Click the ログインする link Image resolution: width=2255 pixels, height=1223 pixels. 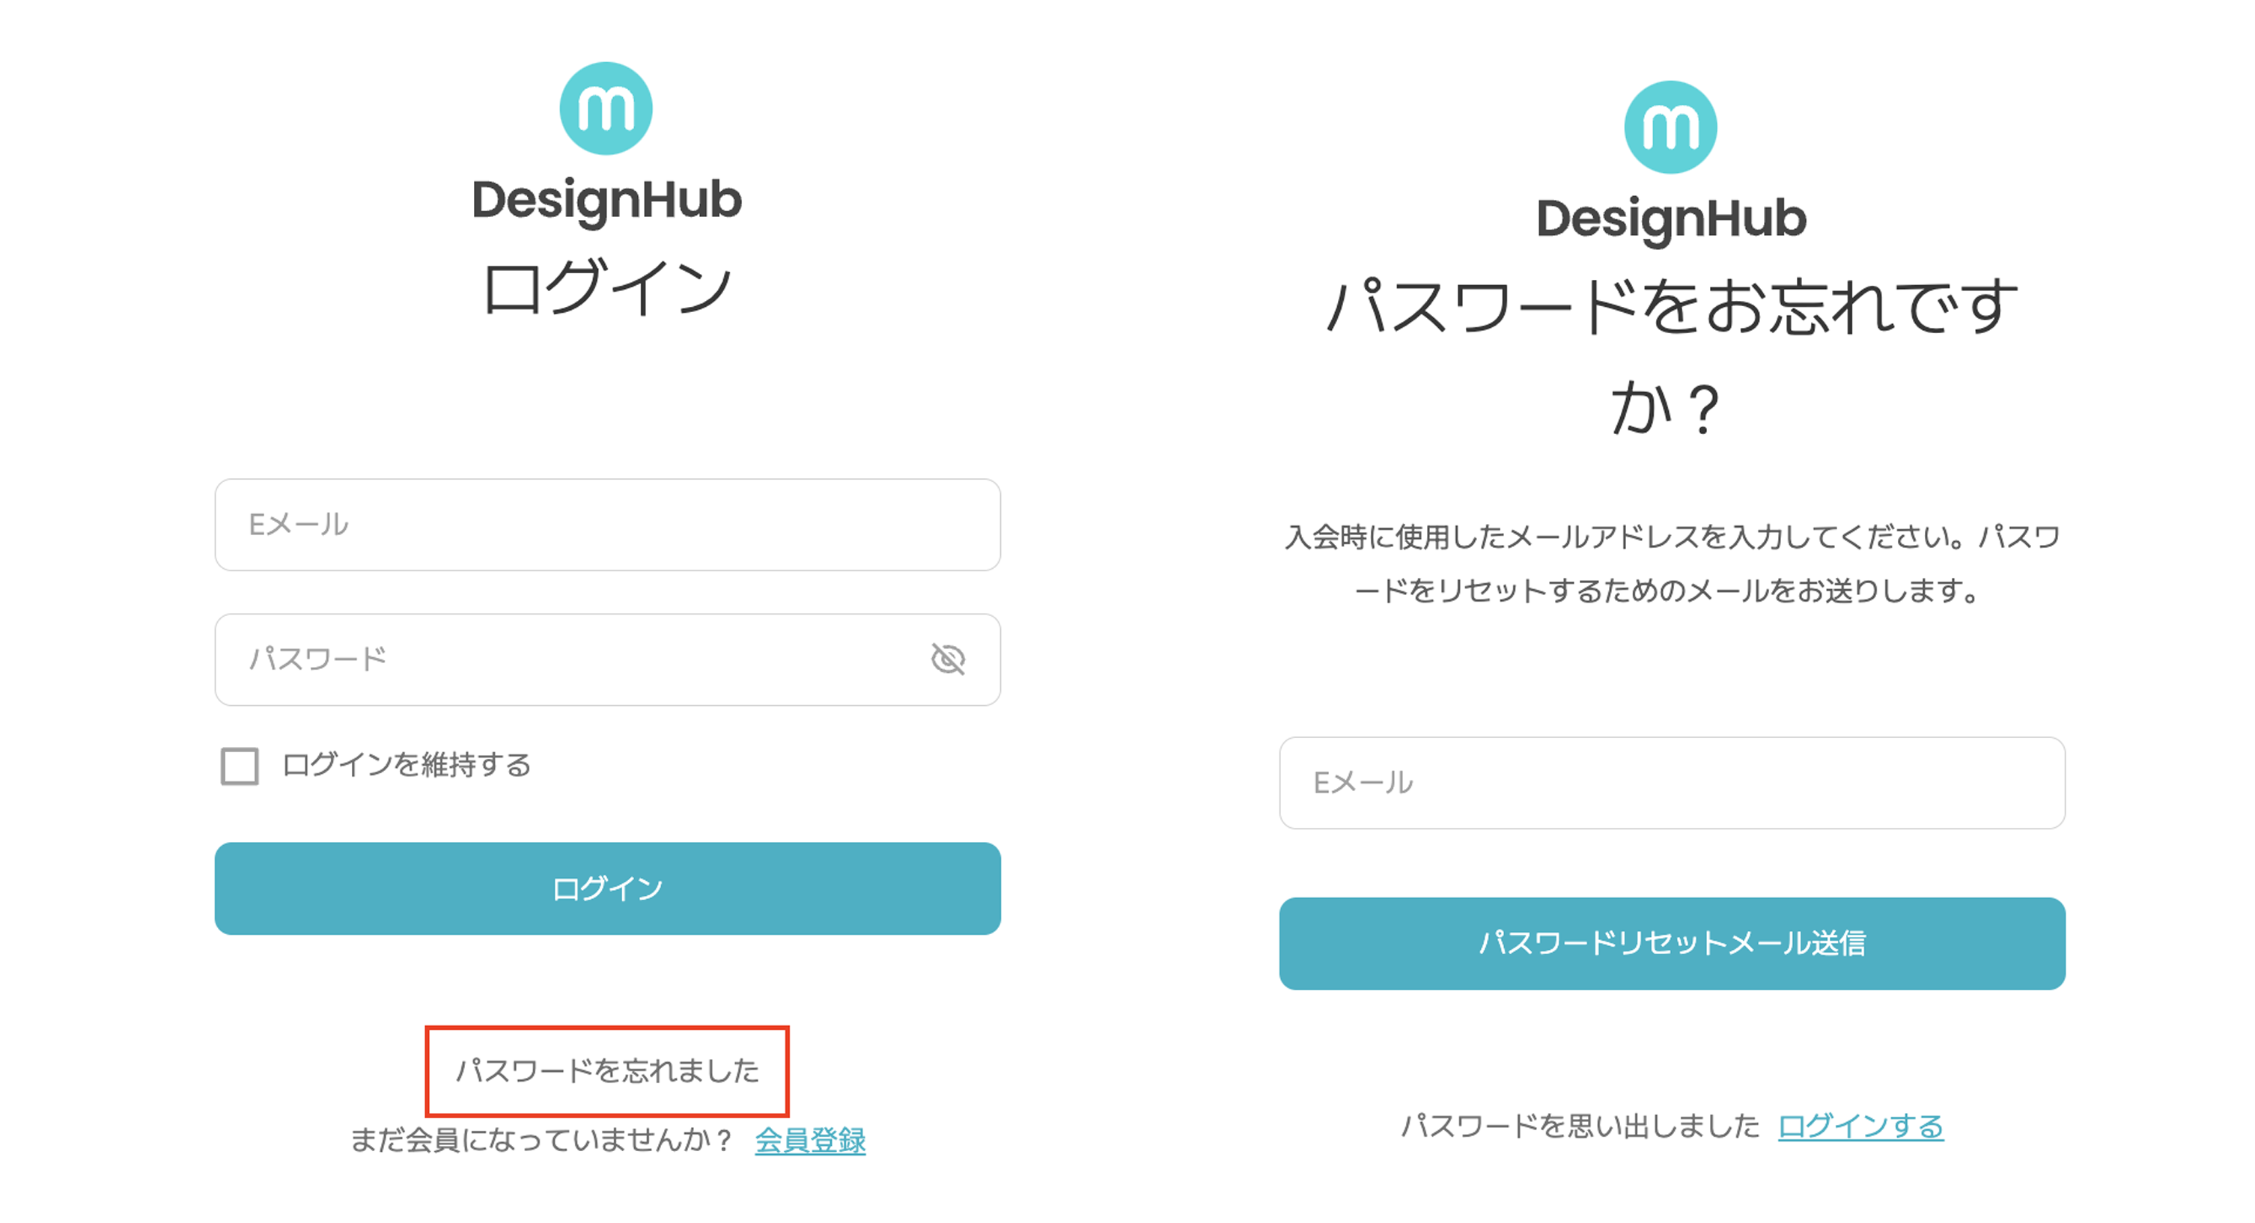tap(1860, 1128)
